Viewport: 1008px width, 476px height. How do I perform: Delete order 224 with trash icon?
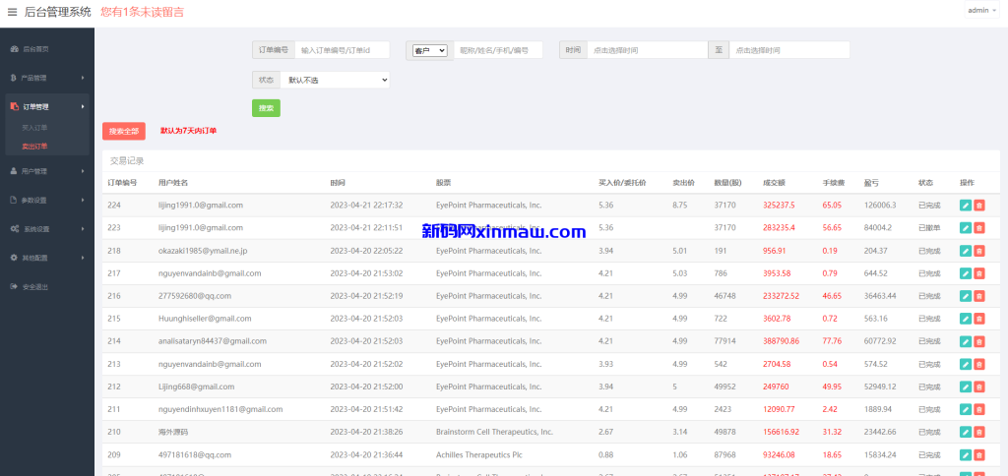click(979, 206)
